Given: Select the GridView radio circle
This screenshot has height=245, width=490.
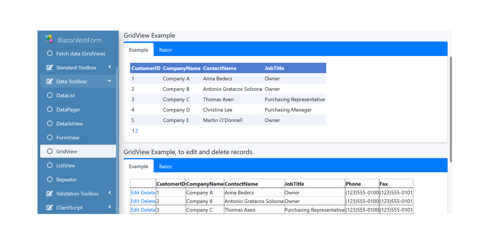Looking at the screenshot, I should tap(50, 151).
